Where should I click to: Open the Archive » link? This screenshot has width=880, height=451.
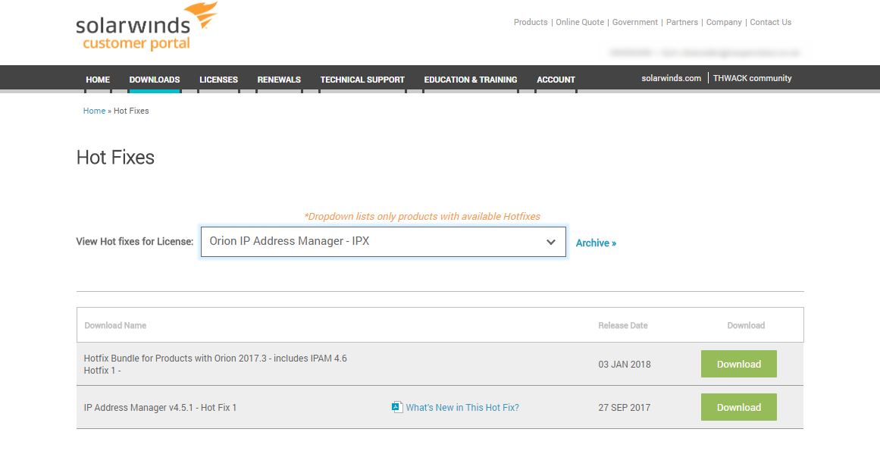coord(596,243)
